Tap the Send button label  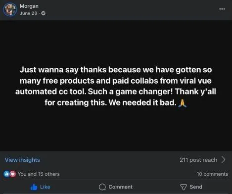pyautogui.click(x=196, y=187)
